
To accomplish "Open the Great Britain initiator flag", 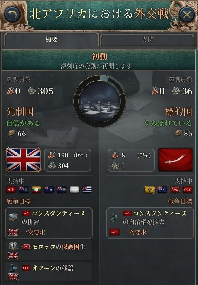I will click(23, 160).
